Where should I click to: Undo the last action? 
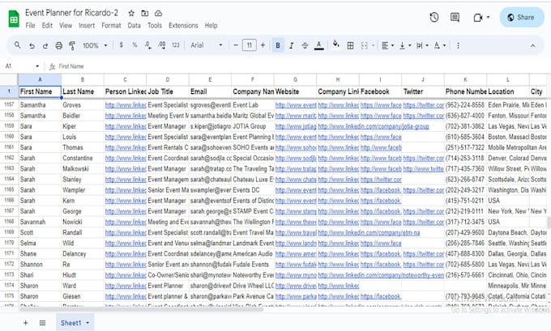tap(32, 45)
